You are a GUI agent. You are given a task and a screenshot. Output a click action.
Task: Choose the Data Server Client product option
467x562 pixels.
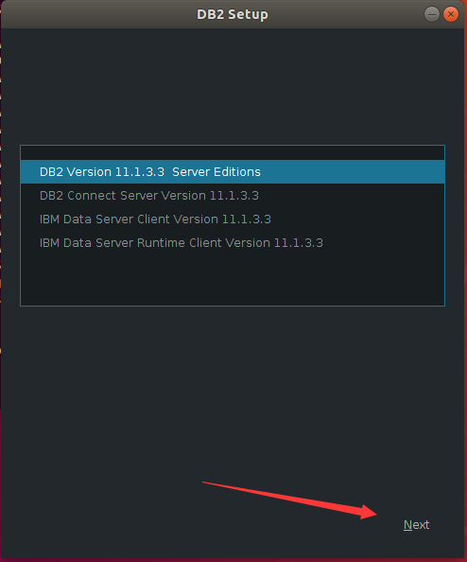point(233,219)
